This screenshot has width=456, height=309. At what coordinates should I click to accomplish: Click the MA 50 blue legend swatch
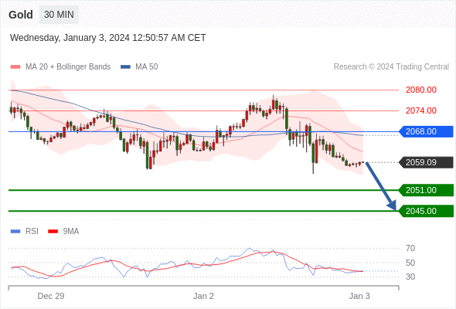click(125, 67)
